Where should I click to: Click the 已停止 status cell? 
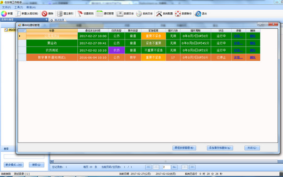pos(221,57)
